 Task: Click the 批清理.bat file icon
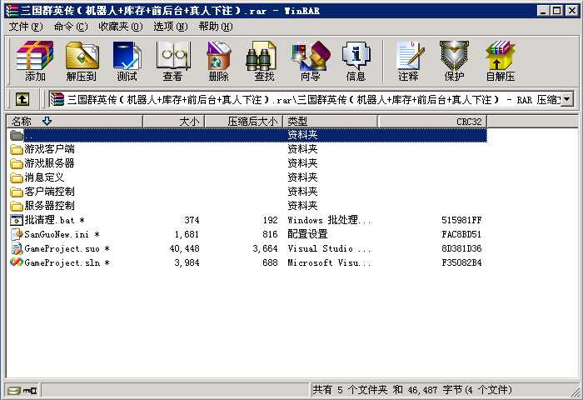(17, 220)
